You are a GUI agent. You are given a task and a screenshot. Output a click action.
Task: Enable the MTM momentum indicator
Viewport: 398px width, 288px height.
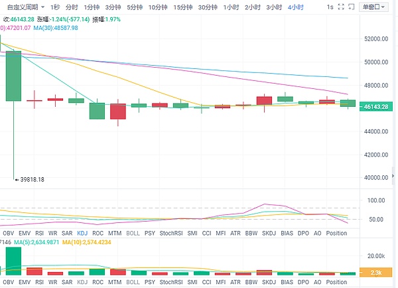click(x=115, y=234)
